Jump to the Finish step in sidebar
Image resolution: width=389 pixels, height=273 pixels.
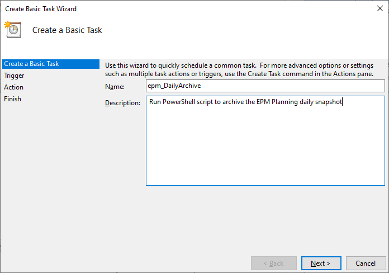[13, 99]
